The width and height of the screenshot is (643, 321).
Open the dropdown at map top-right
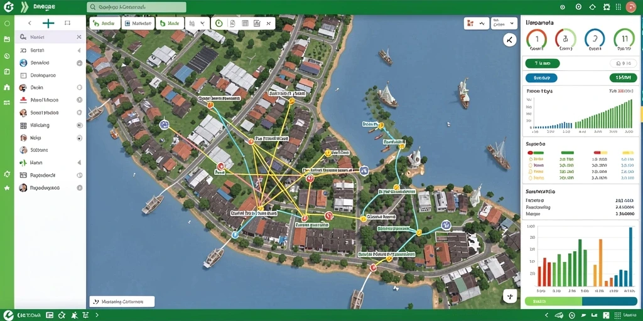(504, 23)
